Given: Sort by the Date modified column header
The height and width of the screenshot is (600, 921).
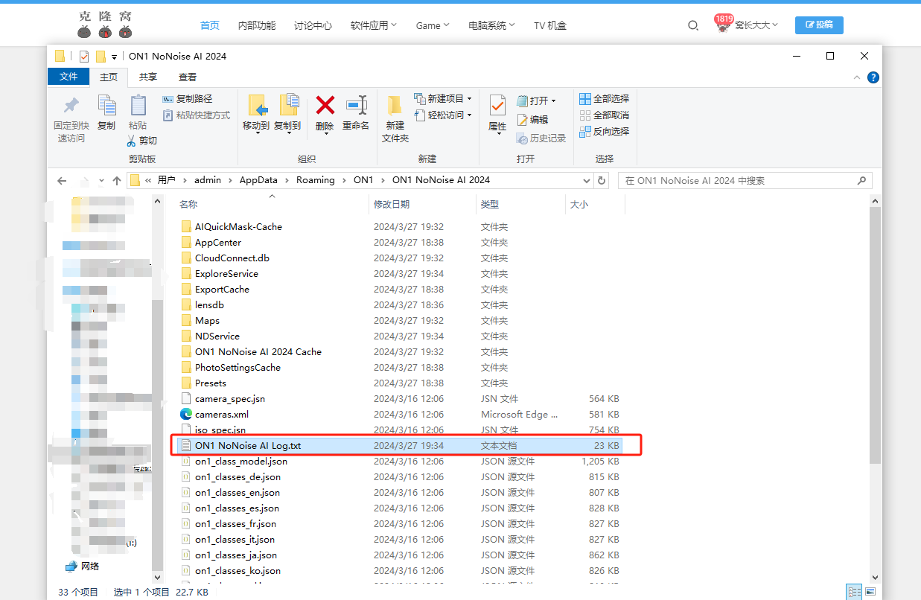Looking at the screenshot, I should pos(422,204).
